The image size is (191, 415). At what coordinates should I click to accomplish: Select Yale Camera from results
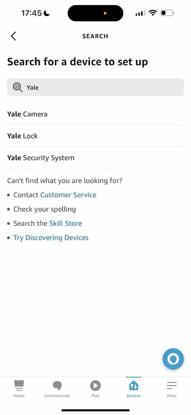coord(27,114)
